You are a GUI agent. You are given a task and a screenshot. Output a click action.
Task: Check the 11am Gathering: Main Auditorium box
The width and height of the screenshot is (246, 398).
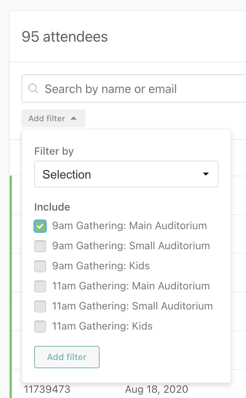pos(40,286)
